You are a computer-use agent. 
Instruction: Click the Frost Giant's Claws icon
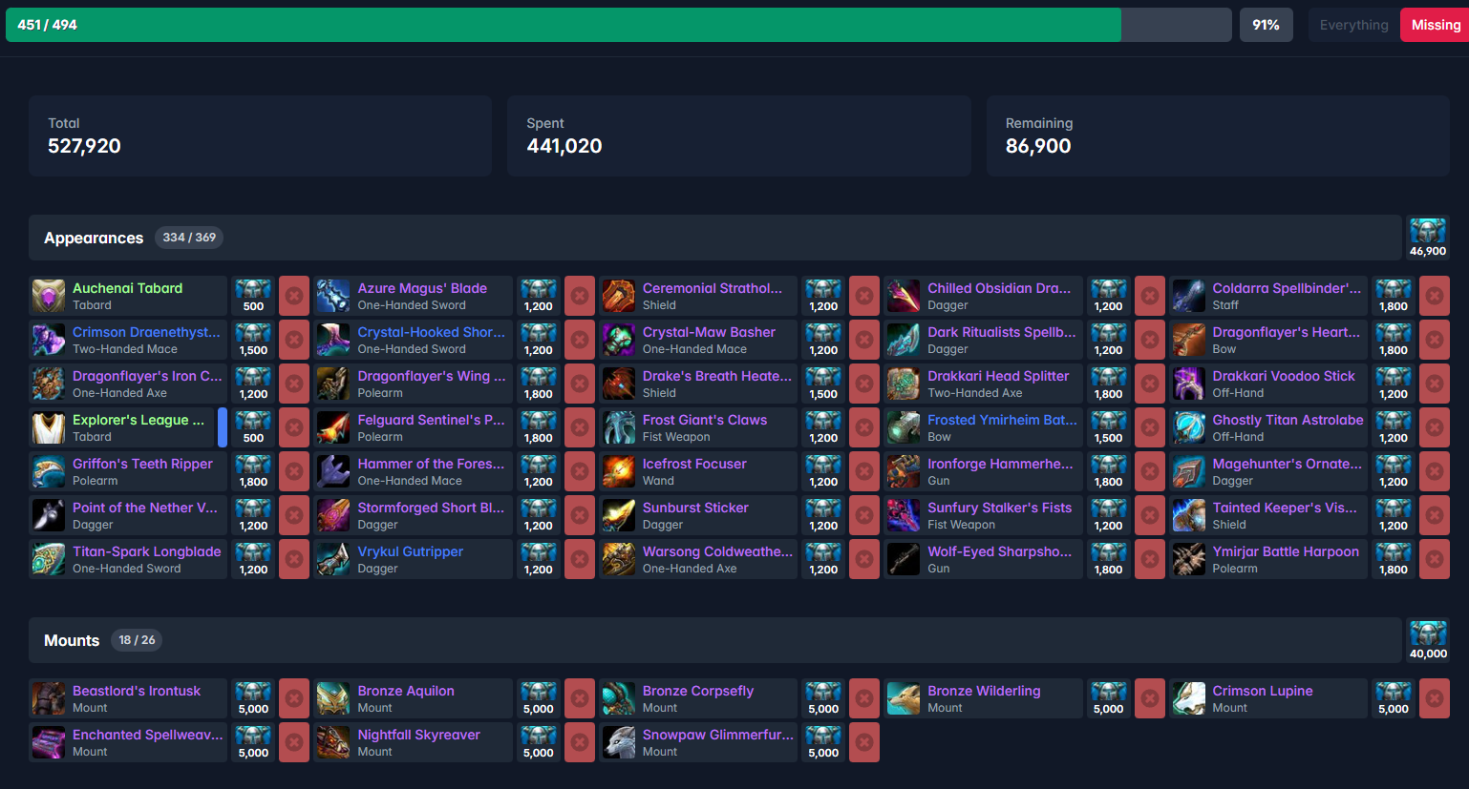click(619, 427)
